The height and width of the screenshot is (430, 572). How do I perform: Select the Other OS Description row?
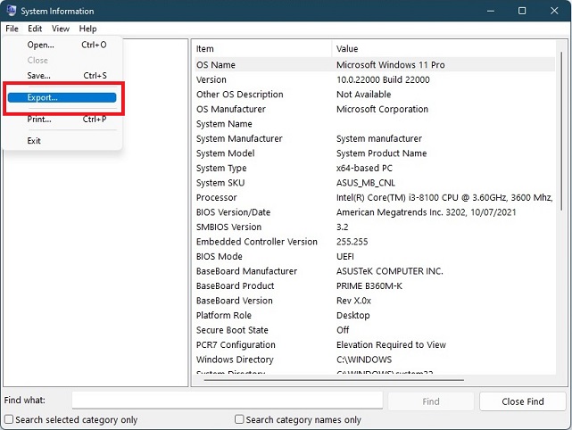(x=375, y=95)
